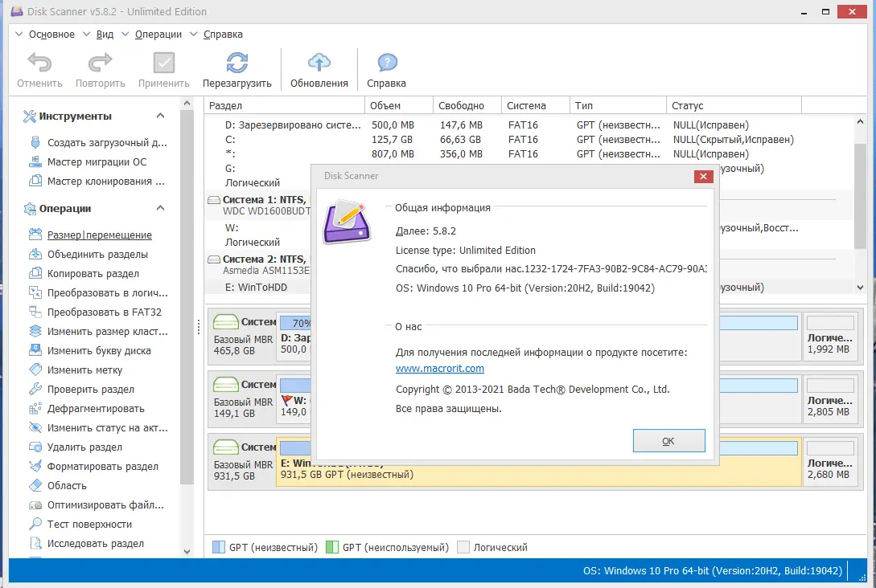The height and width of the screenshot is (588, 876).
Task: Click the 'Дефрагментировать' icon
Action: 35,408
